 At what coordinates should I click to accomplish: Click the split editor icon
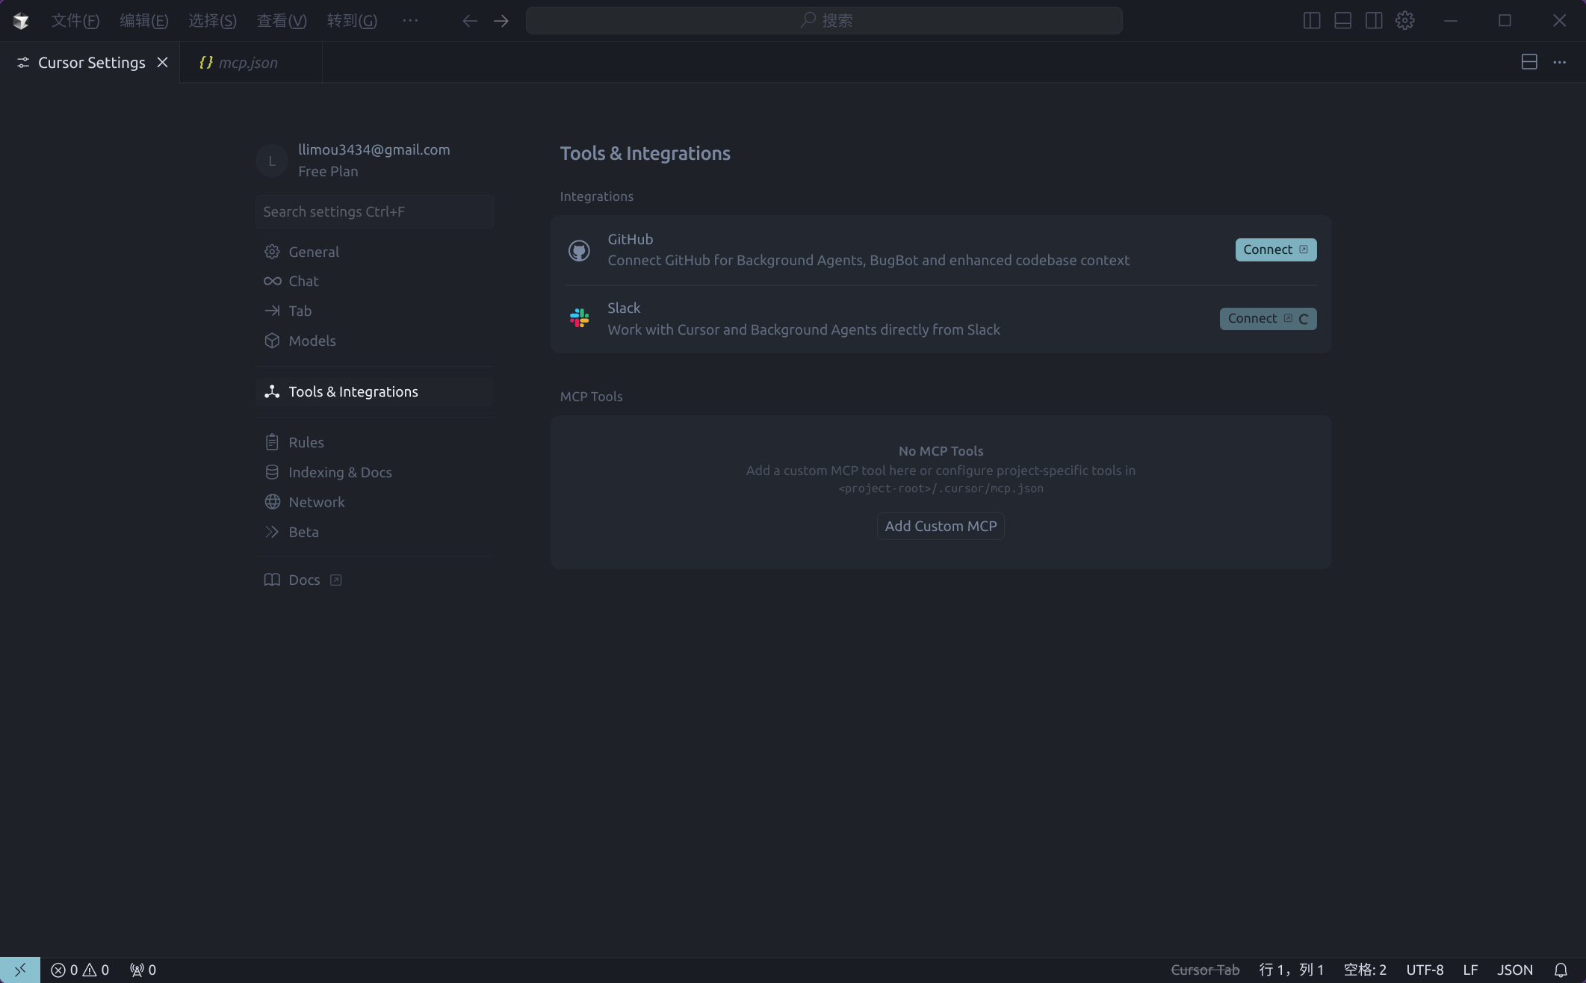pyautogui.click(x=1528, y=62)
